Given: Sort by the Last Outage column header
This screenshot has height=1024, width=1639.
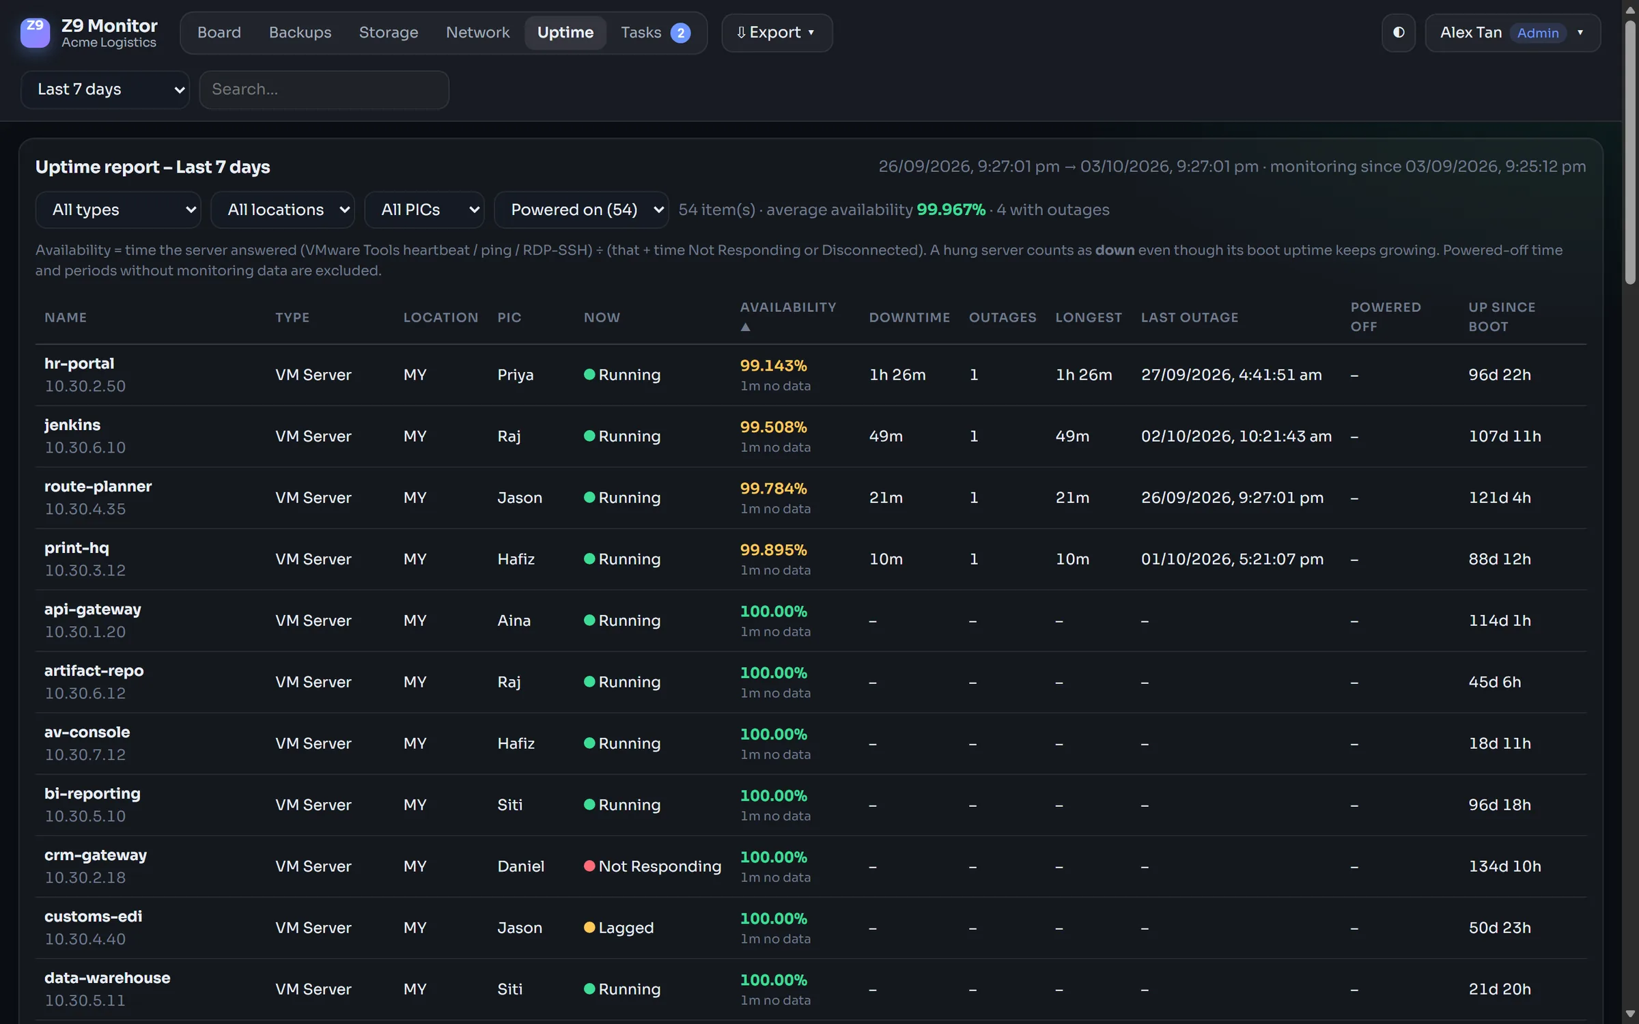Looking at the screenshot, I should (x=1190, y=317).
